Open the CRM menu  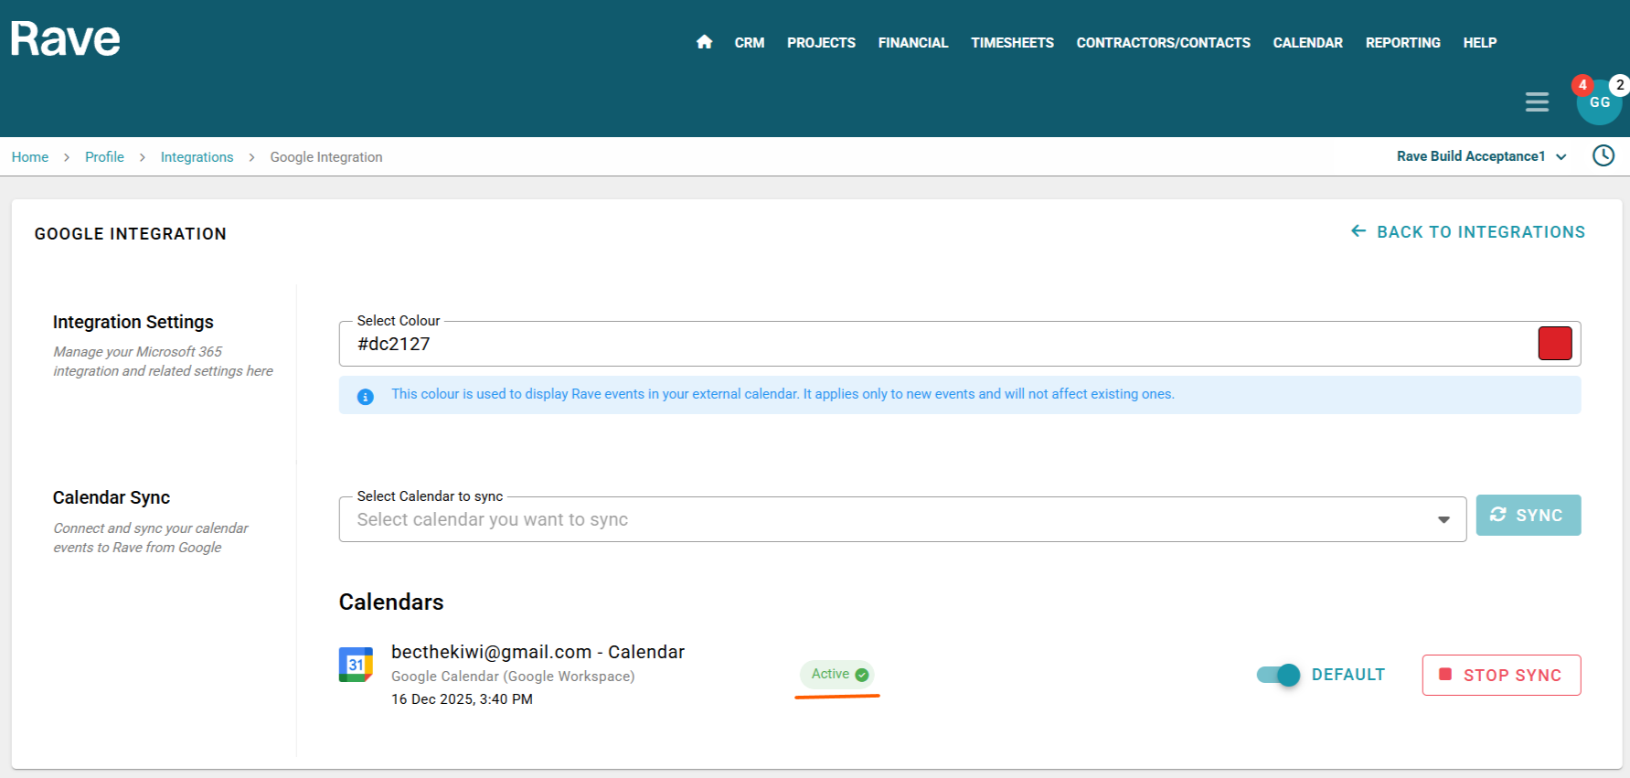point(750,43)
